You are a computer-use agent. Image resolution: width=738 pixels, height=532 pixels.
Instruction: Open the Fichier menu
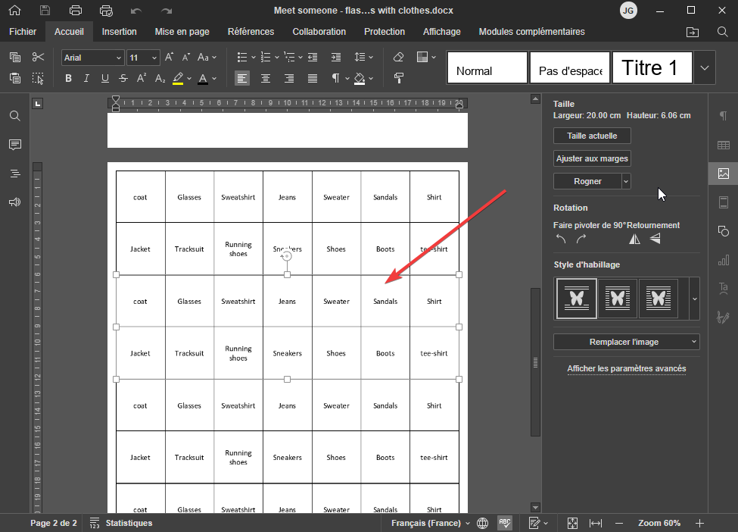(x=23, y=32)
